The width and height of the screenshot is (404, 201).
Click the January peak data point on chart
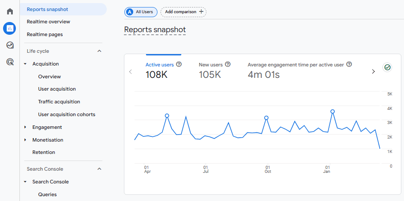click(x=333, y=112)
